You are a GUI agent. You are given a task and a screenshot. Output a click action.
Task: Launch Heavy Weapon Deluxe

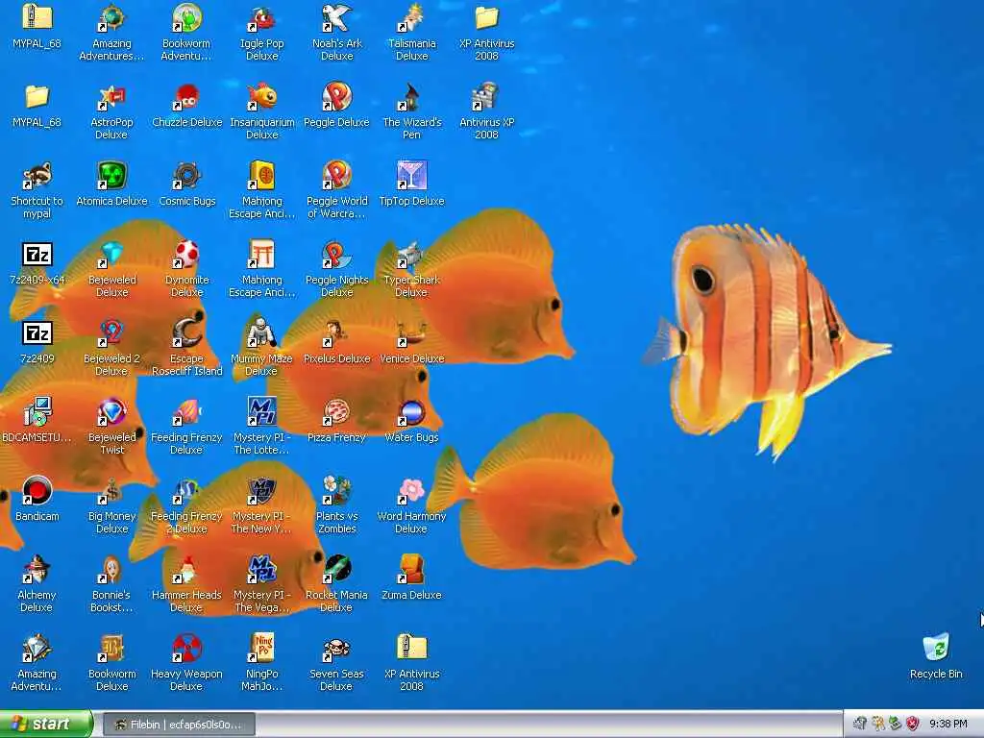(x=187, y=664)
